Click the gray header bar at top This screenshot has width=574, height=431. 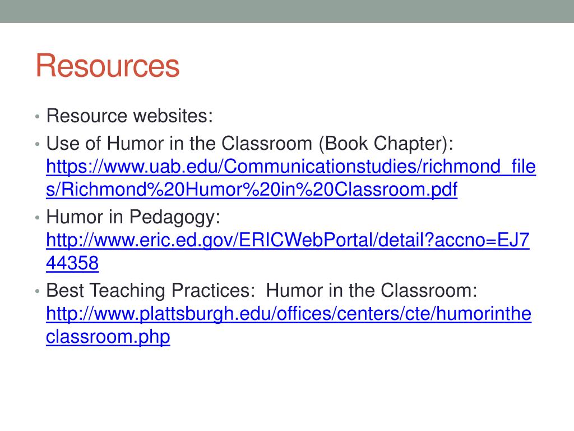(x=287, y=11)
